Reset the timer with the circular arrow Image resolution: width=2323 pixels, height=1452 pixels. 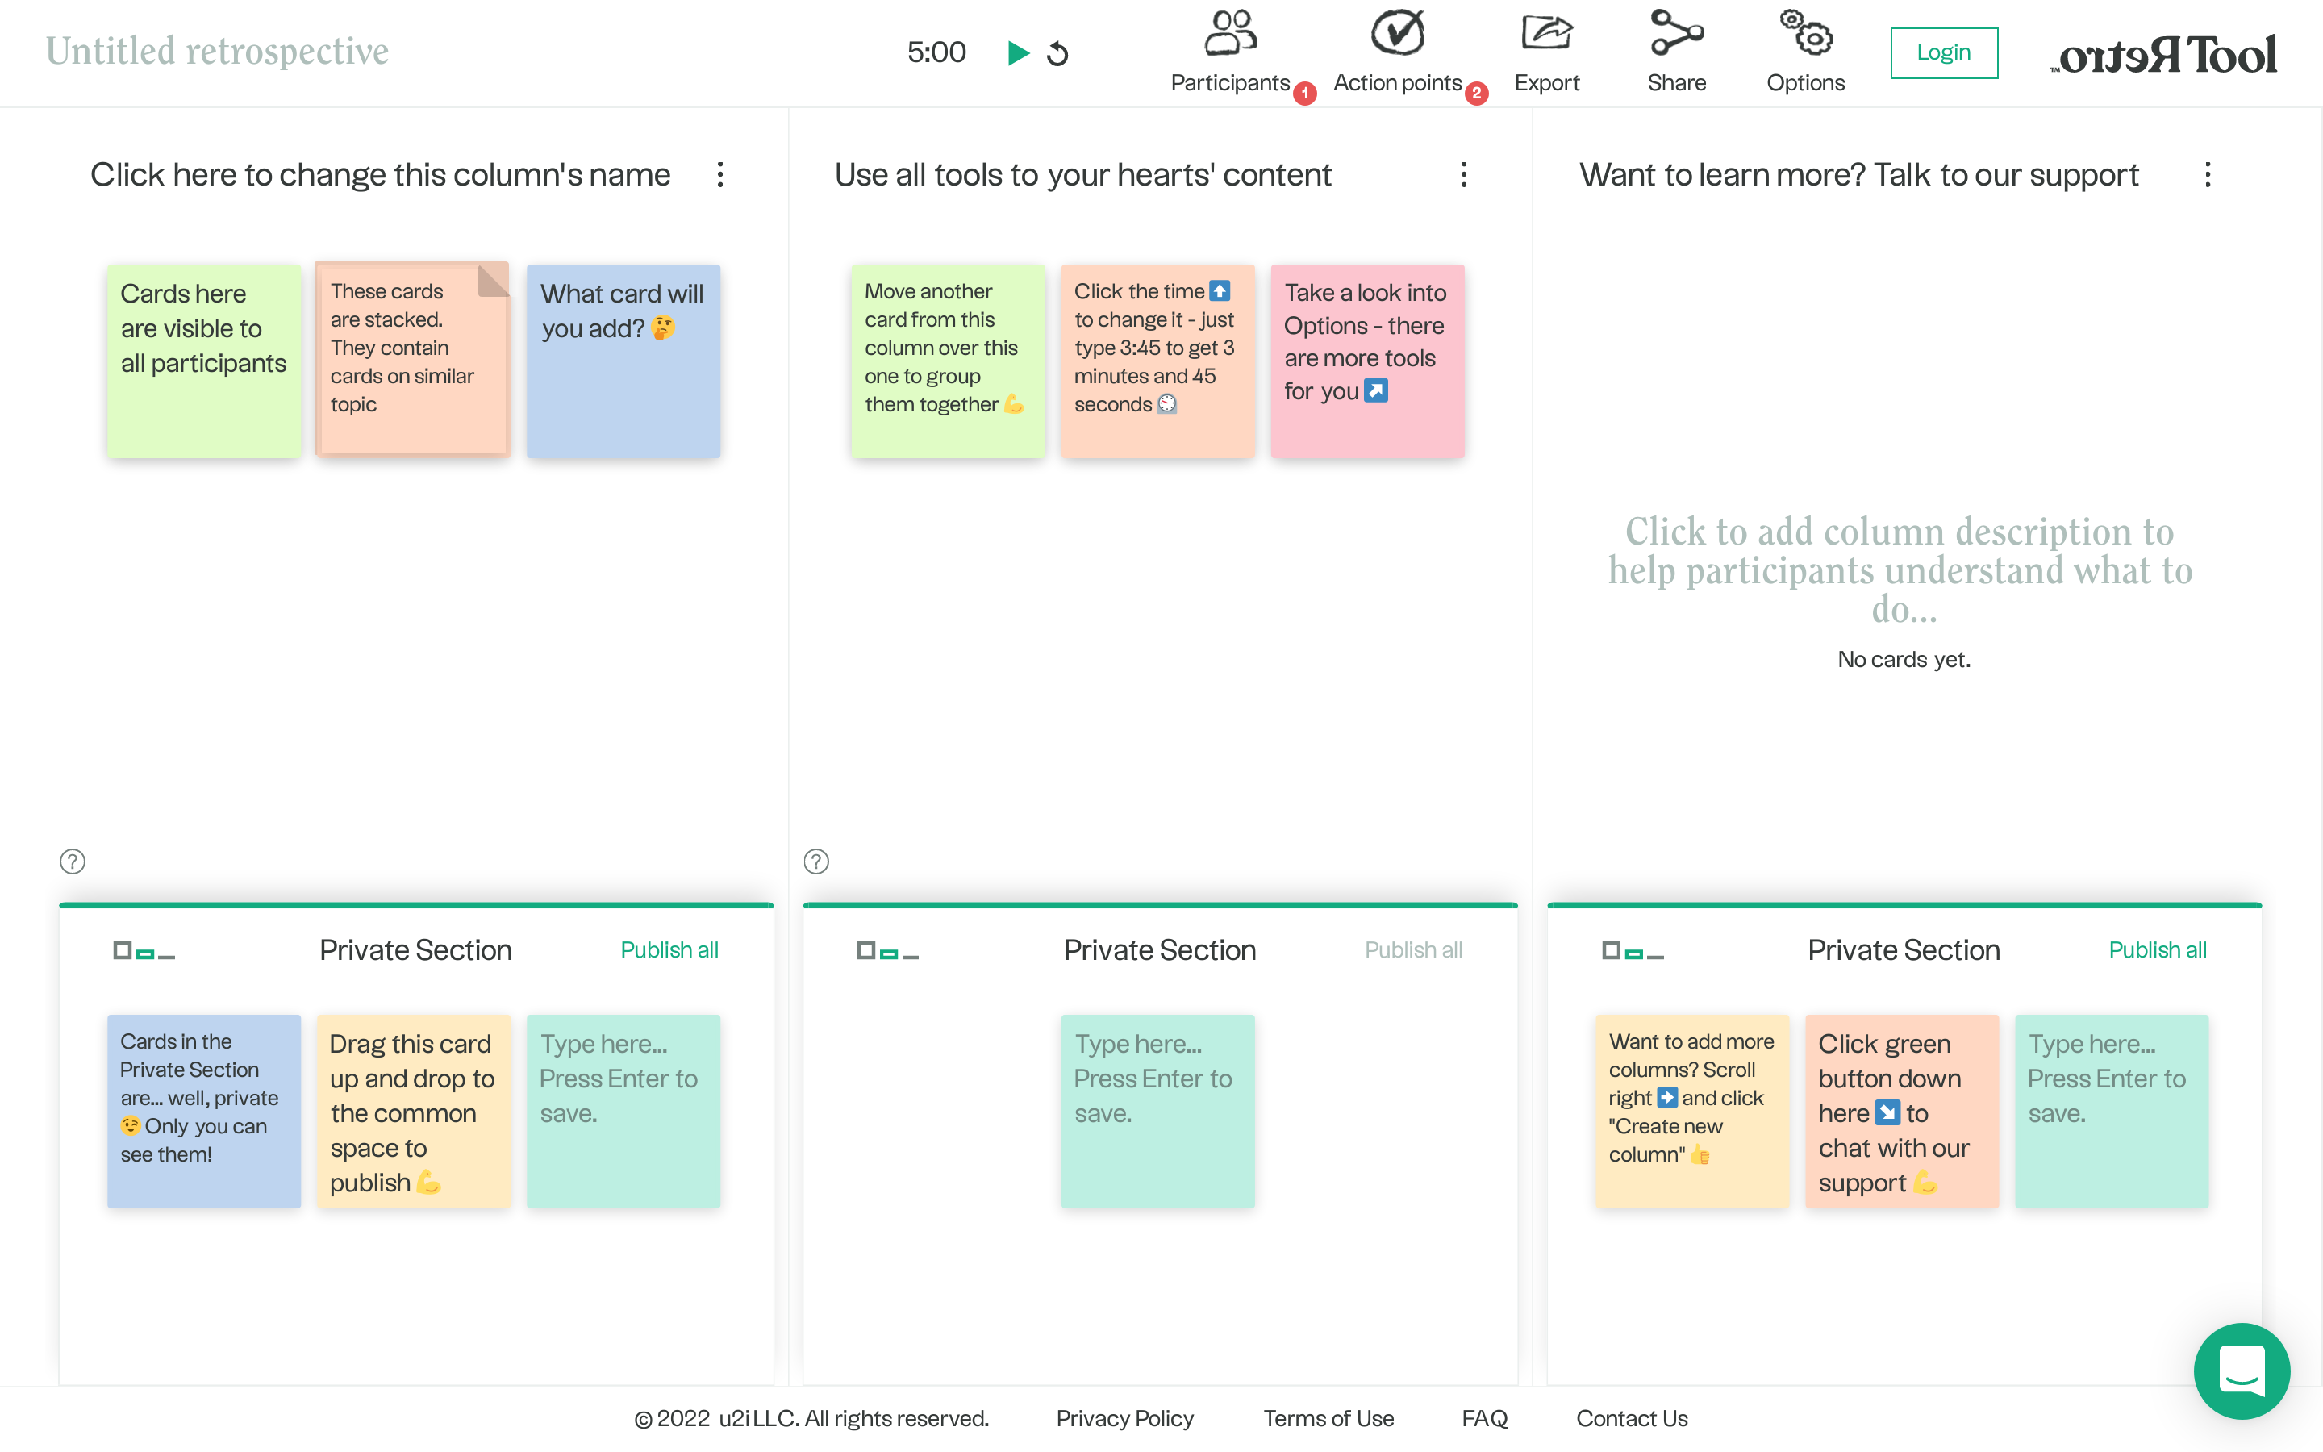tap(1057, 54)
